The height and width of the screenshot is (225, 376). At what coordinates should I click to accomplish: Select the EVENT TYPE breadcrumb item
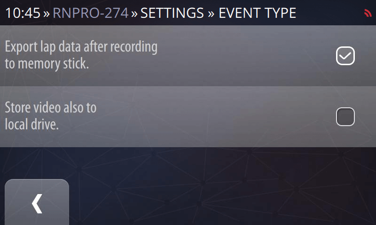257,13
